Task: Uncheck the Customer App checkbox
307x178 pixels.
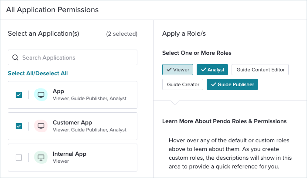Action: [x=19, y=126]
